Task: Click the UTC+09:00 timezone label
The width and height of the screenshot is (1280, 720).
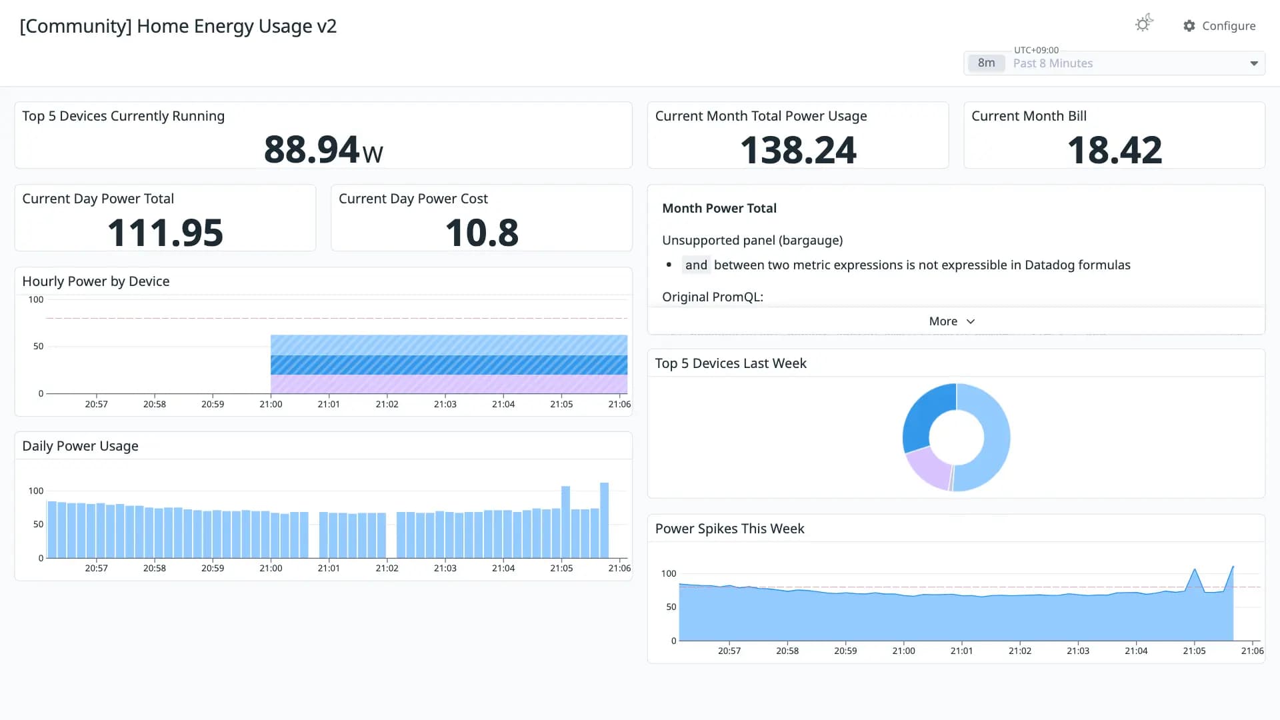Action: pyautogui.click(x=1036, y=50)
